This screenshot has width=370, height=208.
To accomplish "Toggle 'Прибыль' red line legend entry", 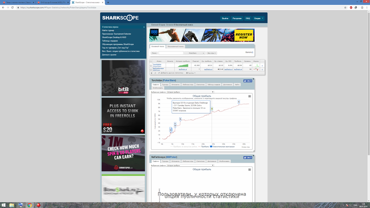I will [x=203, y=147].
